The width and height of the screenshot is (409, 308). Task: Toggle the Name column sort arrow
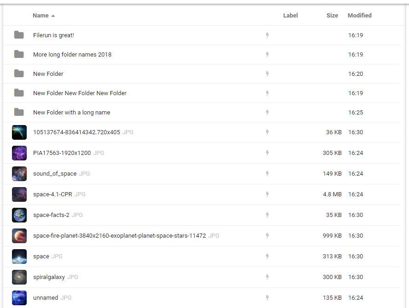click(x=53, y=16)
